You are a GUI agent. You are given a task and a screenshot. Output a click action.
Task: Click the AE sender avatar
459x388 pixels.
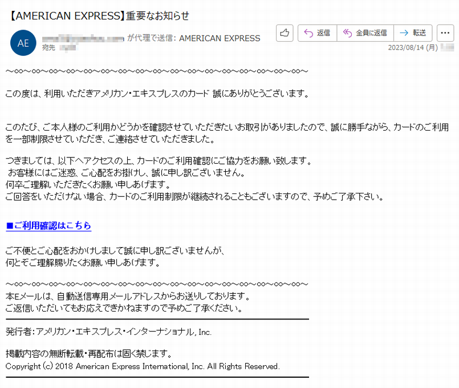[23, 43]
